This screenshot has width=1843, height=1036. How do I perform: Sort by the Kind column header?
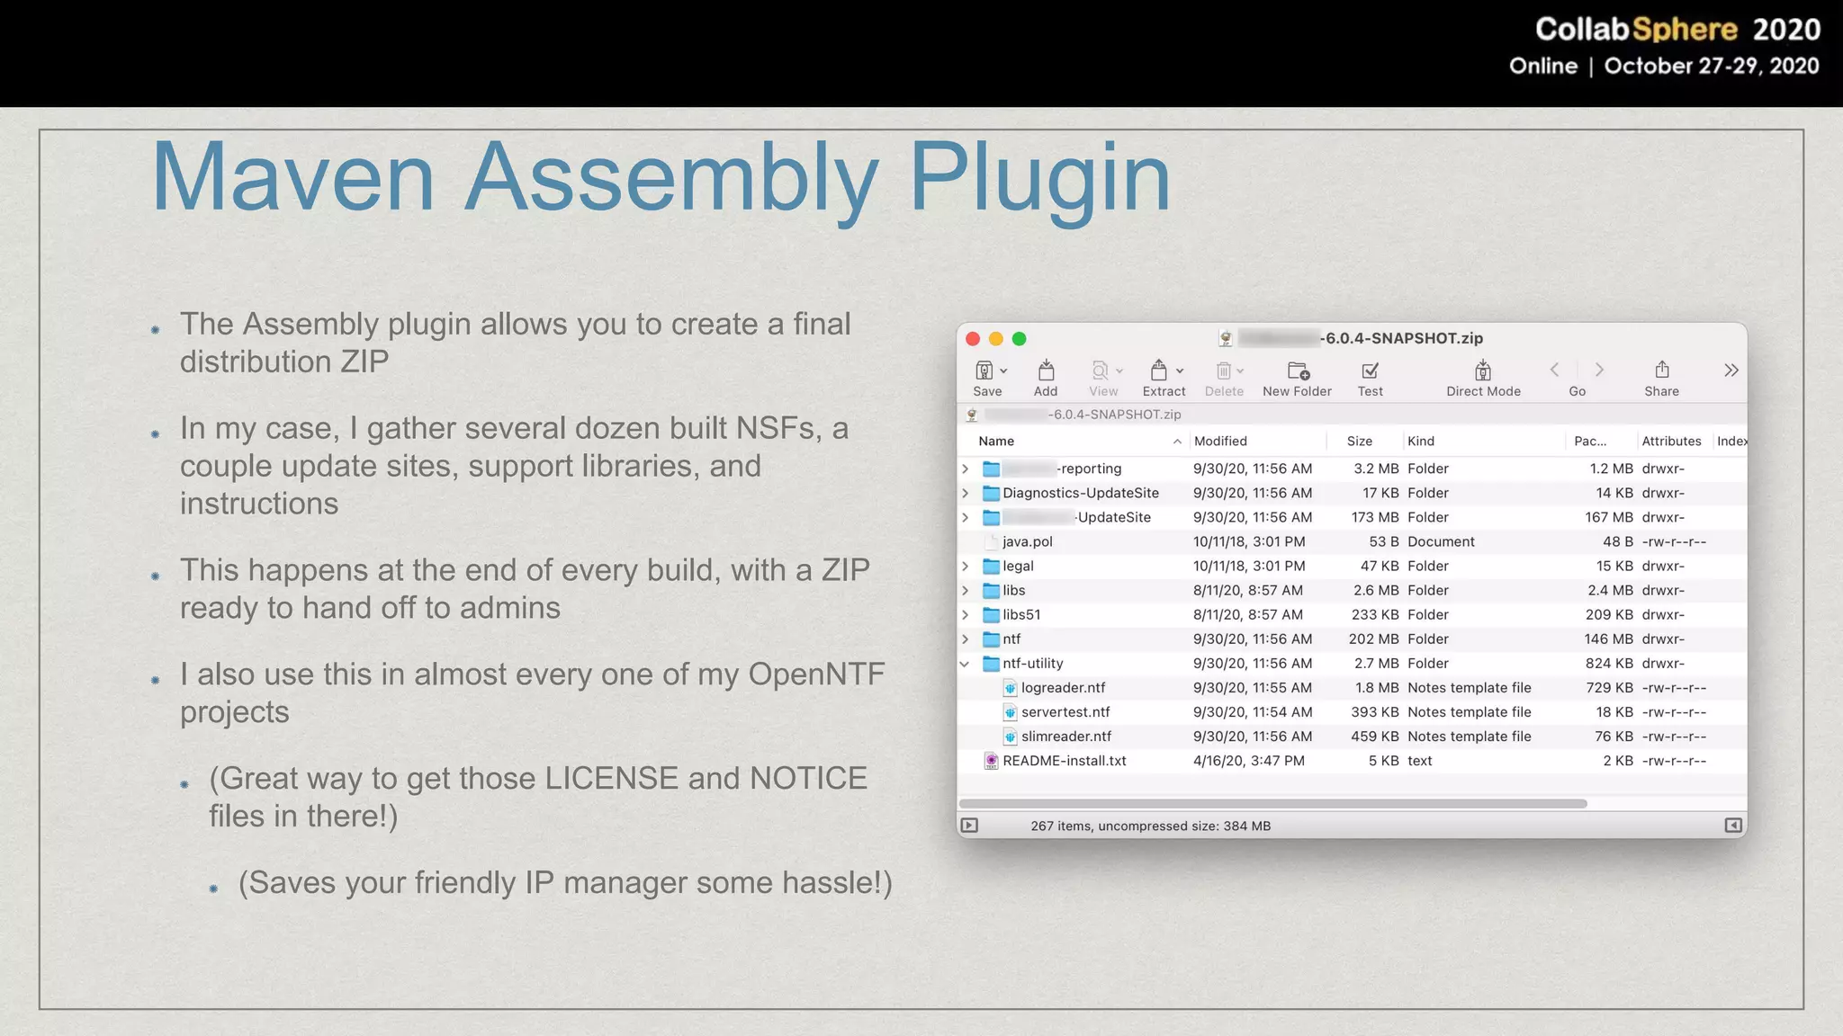click(x=1421, y=441)
